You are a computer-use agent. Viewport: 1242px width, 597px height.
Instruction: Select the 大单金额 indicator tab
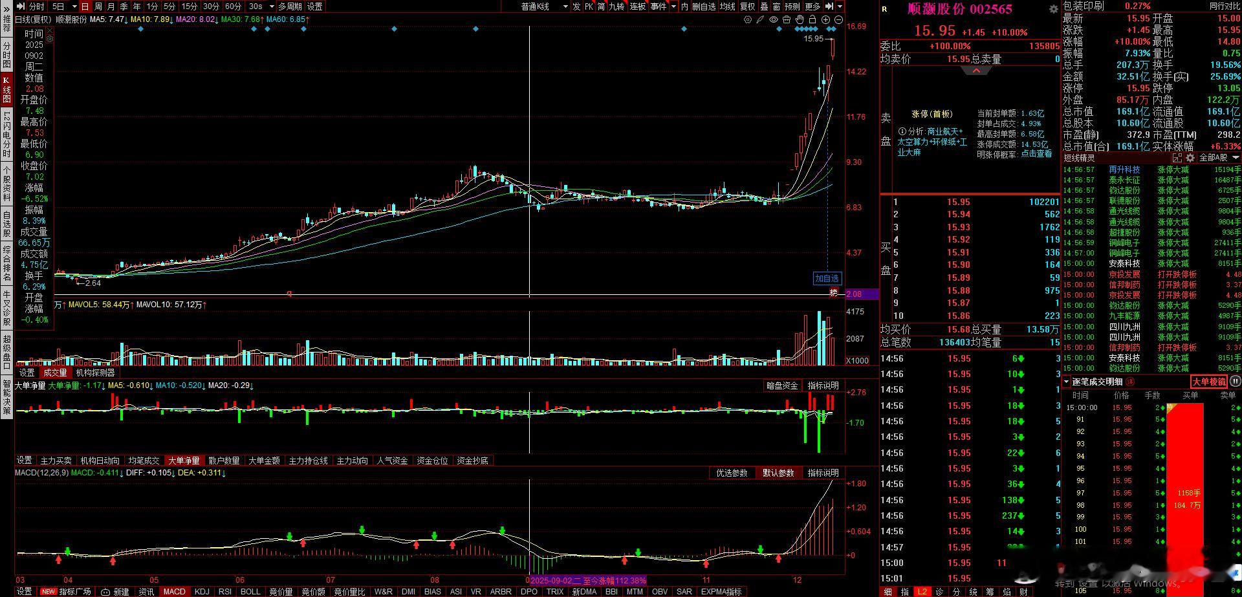(264, 461)
